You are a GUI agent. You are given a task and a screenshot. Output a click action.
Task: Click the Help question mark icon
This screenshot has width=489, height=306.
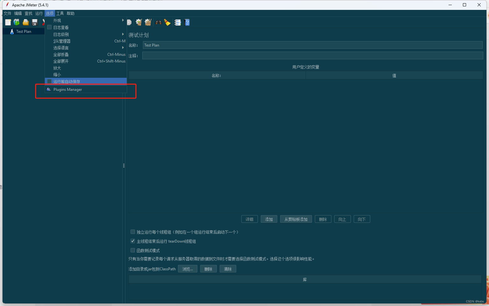pyautogui.click(x=187, y=22)
